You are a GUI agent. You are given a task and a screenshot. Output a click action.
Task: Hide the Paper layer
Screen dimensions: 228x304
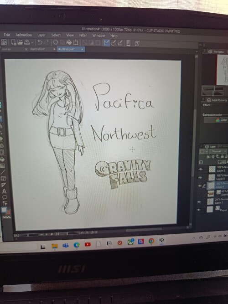(198, 210)
